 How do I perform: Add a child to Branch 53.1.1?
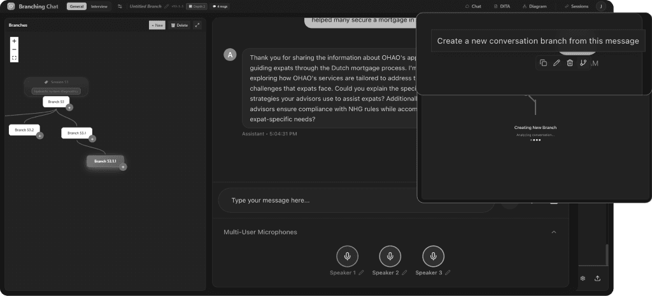point(123,166)
